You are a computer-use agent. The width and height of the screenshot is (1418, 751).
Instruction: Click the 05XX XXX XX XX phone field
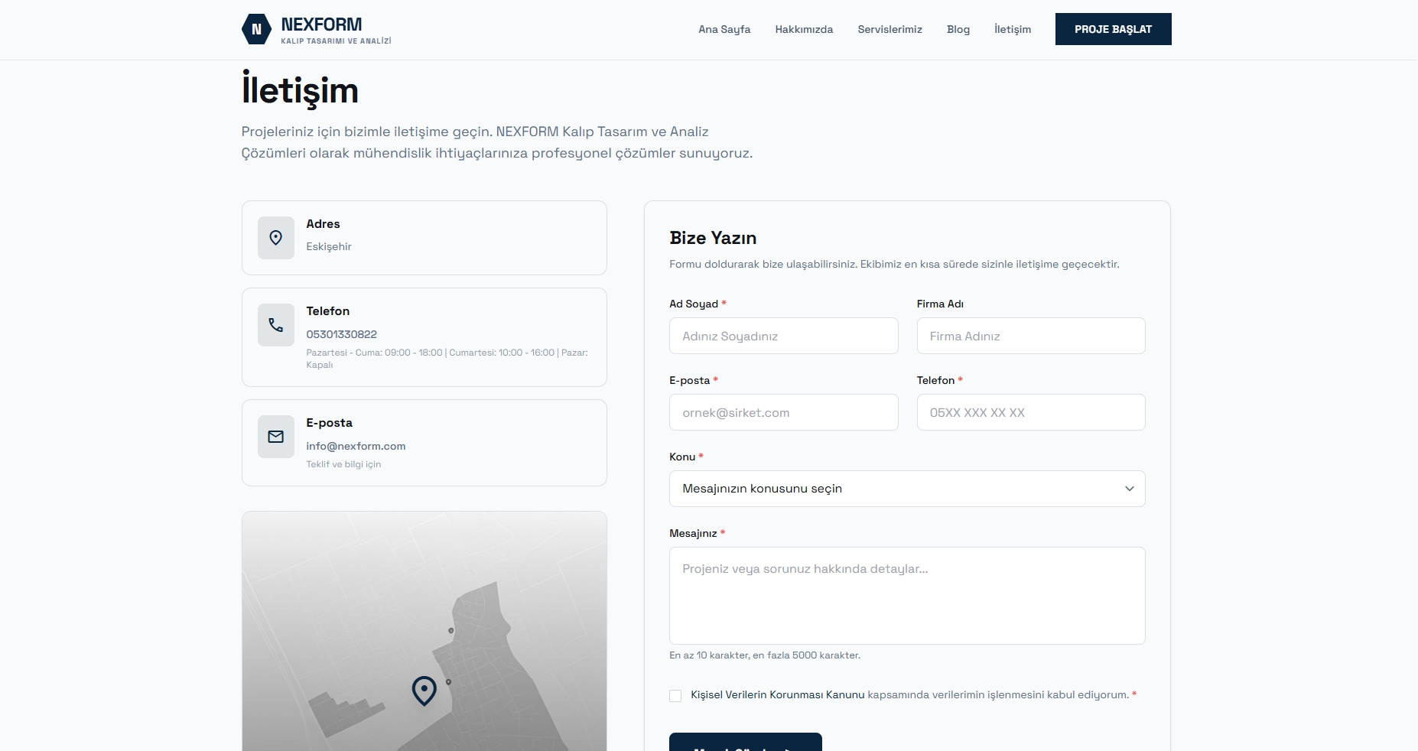1031,412
